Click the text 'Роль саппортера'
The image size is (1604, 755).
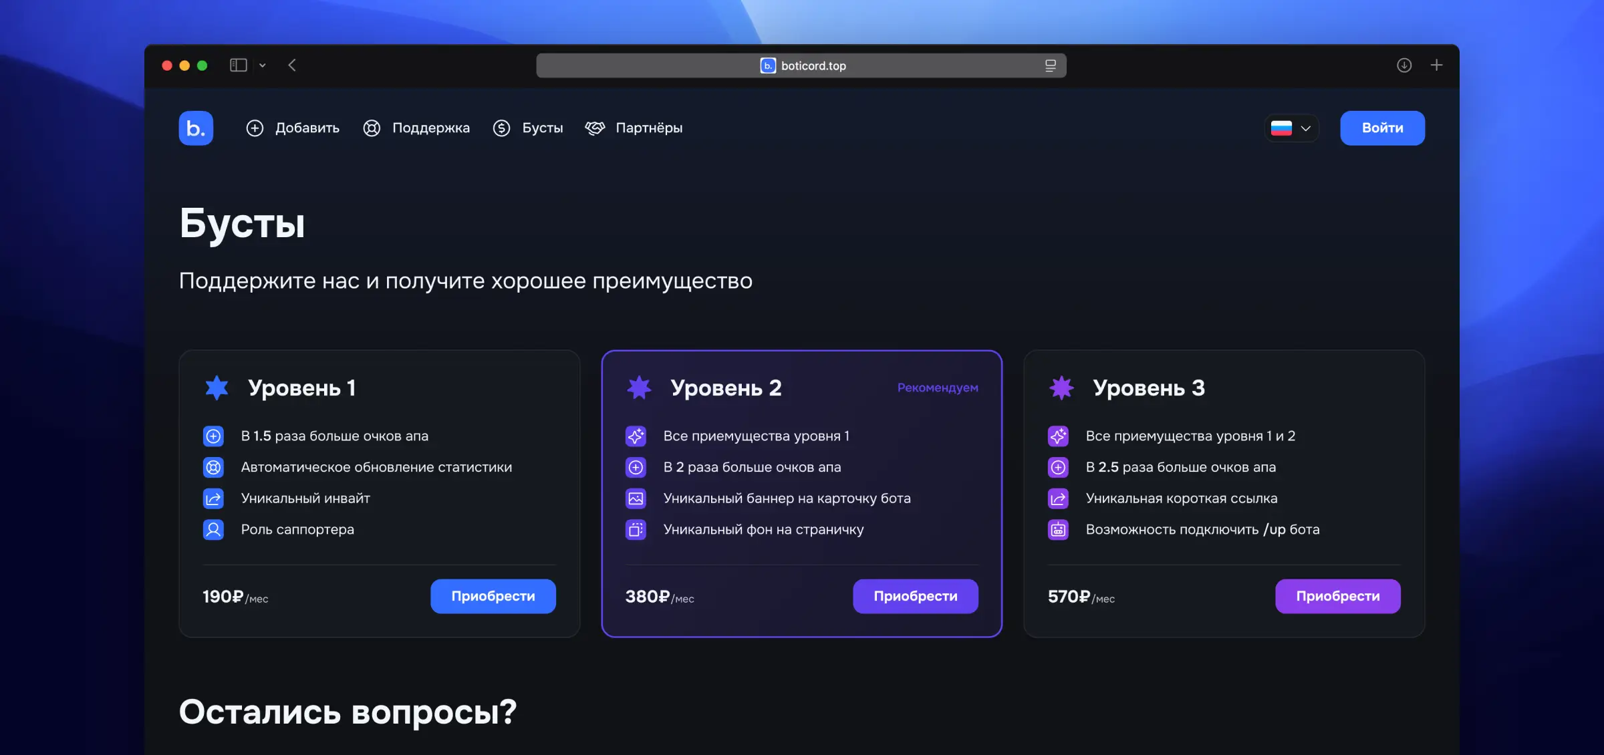click(x=297, y=530)
